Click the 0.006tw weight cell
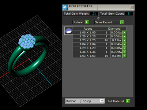Image resolution: width=147 pixels, height=110 pixels. coord(116,36)
